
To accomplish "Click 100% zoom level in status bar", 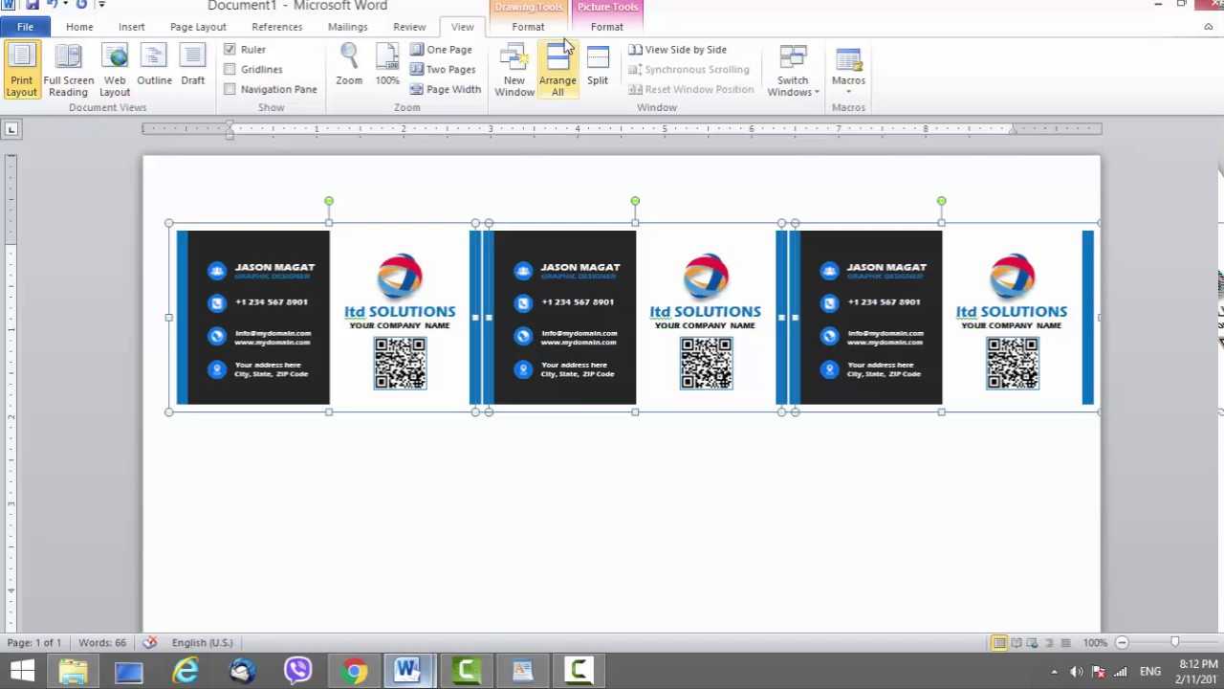I will point(1095,643).
